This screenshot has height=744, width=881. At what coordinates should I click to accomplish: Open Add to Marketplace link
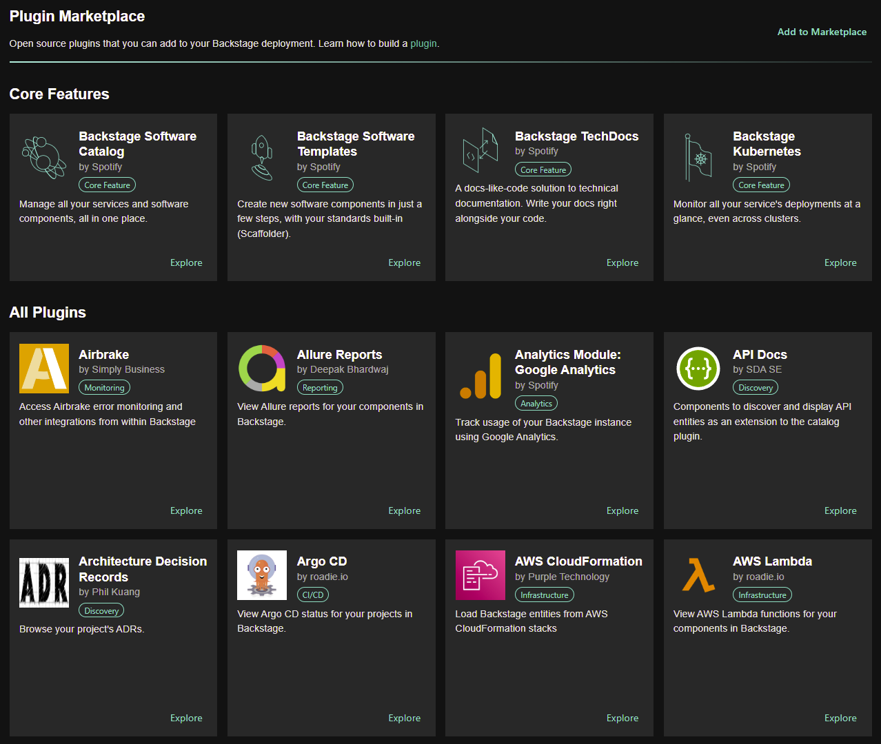[822, 32]
